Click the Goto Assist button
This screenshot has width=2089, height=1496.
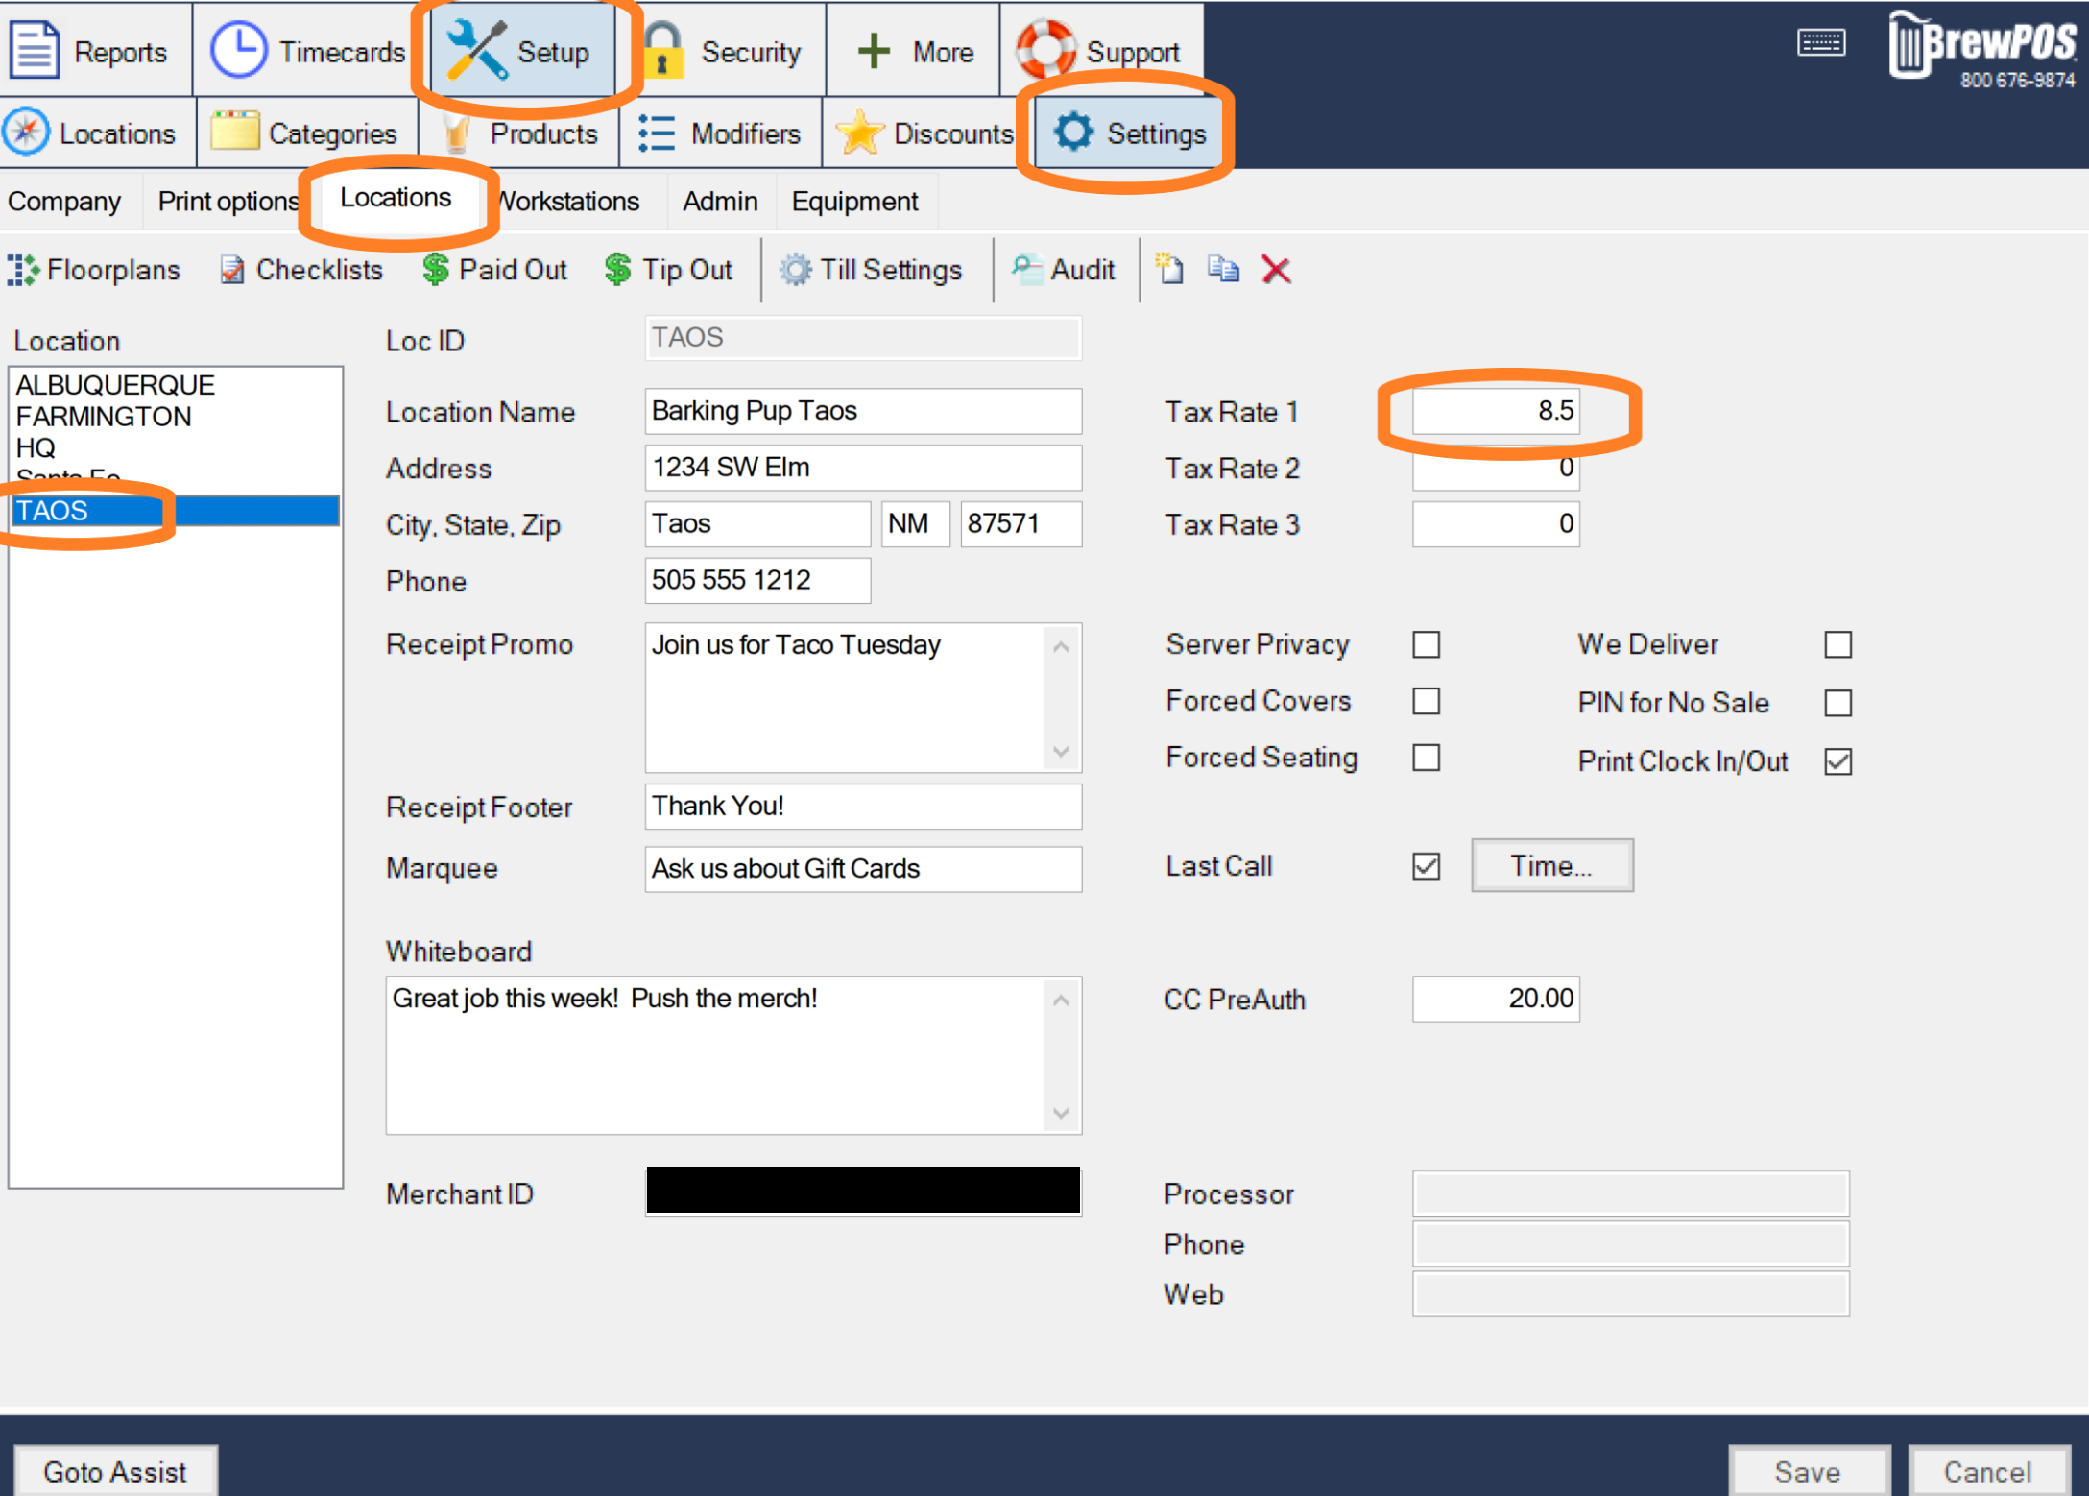[115, 1471]
